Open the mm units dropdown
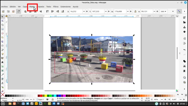Viewport: 188px width, 106px height. tap(164, 11)
